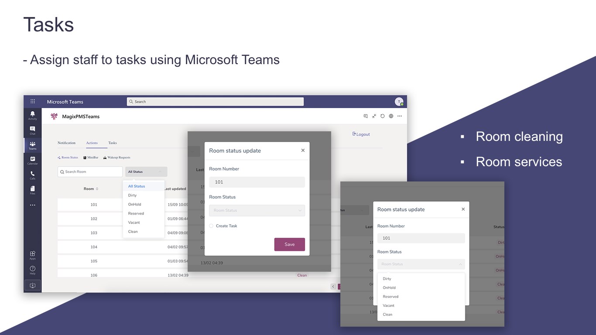The image size is (596, 335).
Task: Click the previous page arrow
Action: tap(333, 287)
